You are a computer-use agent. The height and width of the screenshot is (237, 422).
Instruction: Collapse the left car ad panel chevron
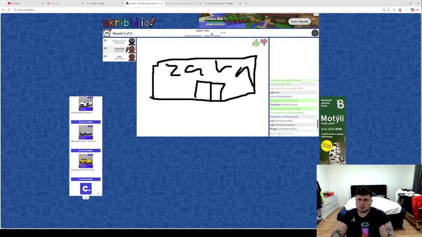pyautogui.click(x=86, y=197)
